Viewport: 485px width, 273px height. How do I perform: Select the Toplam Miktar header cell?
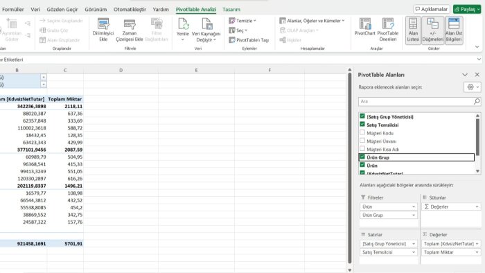point(65,99)
